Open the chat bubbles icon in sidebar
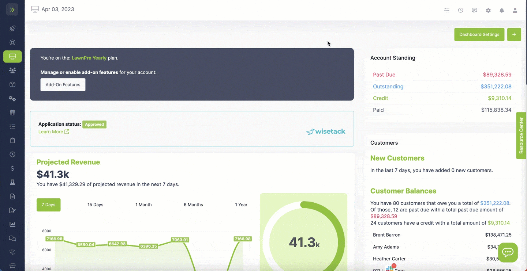The image size is (527, 271). point(12,238)
